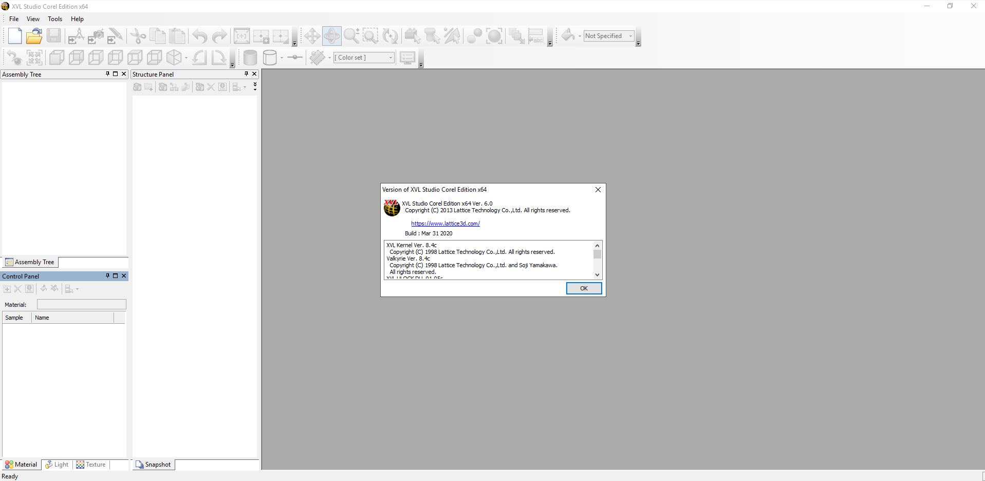Click the fit-all expanding arrows icon
This screenshot has width=985, height=481.
34,58
